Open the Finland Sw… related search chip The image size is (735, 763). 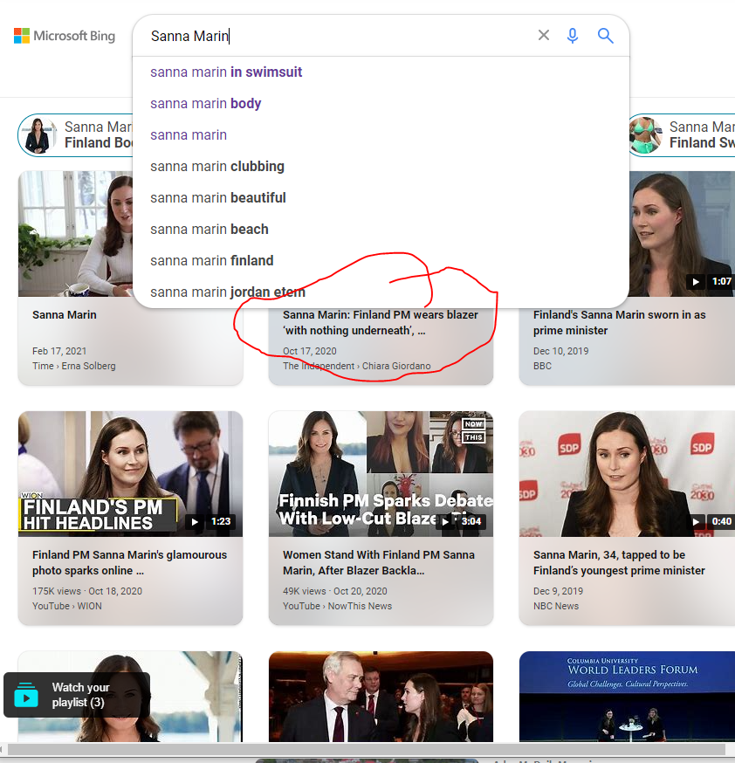682,135
